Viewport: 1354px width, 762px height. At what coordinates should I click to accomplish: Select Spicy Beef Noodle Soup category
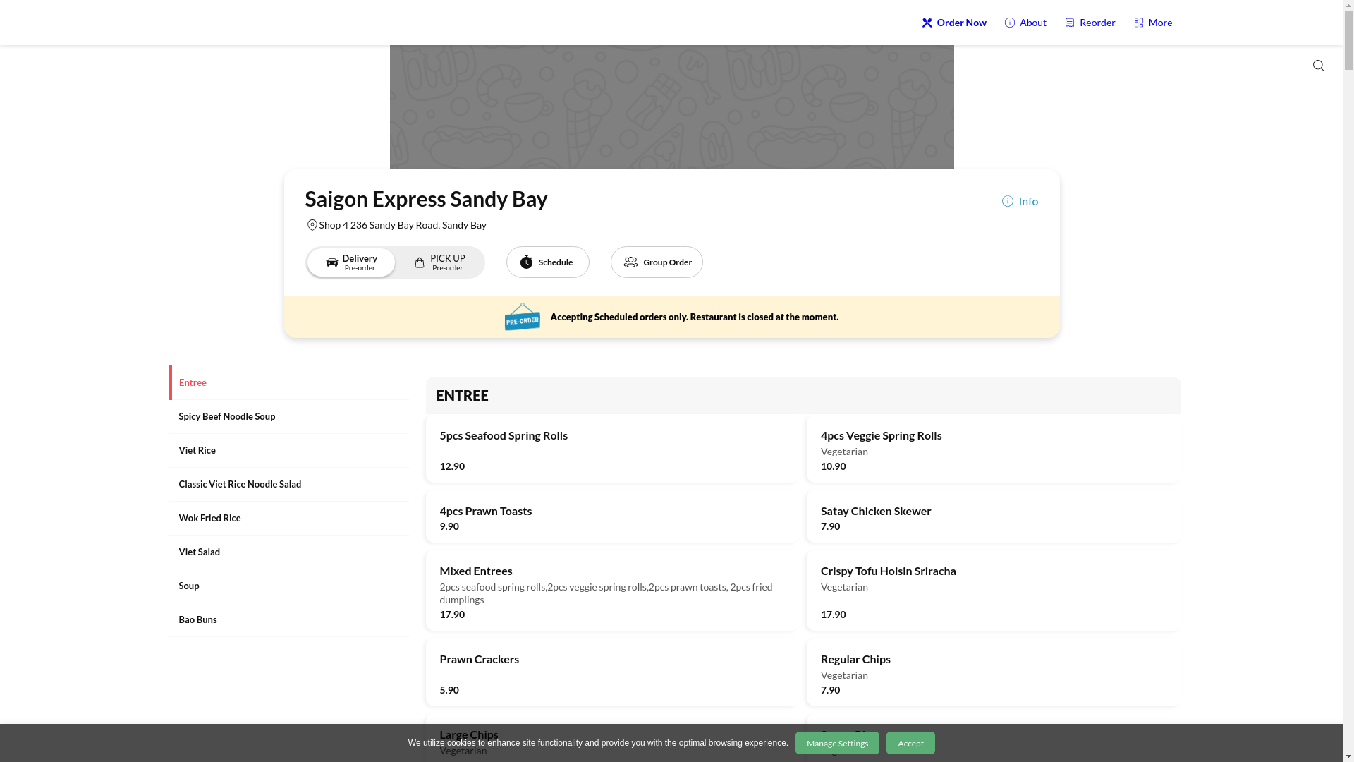coord(288,416)
